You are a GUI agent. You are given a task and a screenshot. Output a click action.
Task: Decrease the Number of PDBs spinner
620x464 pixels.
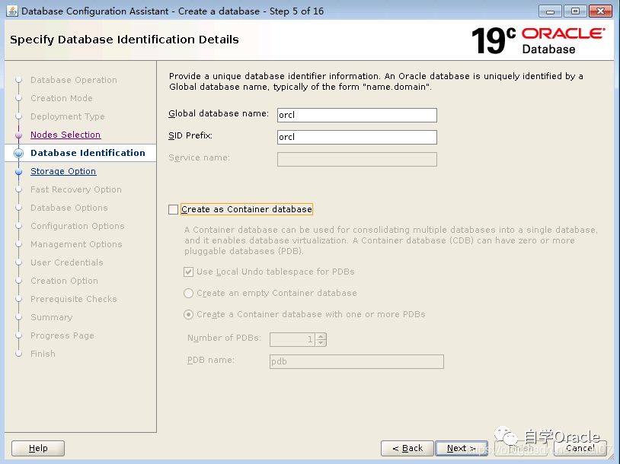click(321, 343)
